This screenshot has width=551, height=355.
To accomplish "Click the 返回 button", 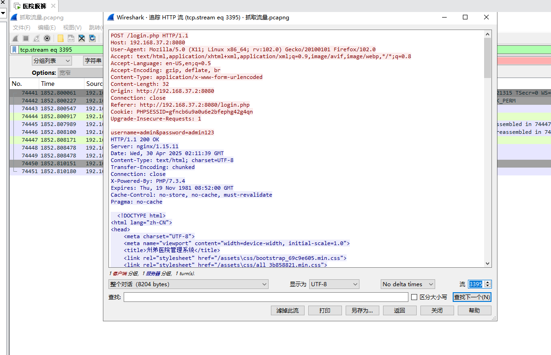I will [x=400, y=310].
